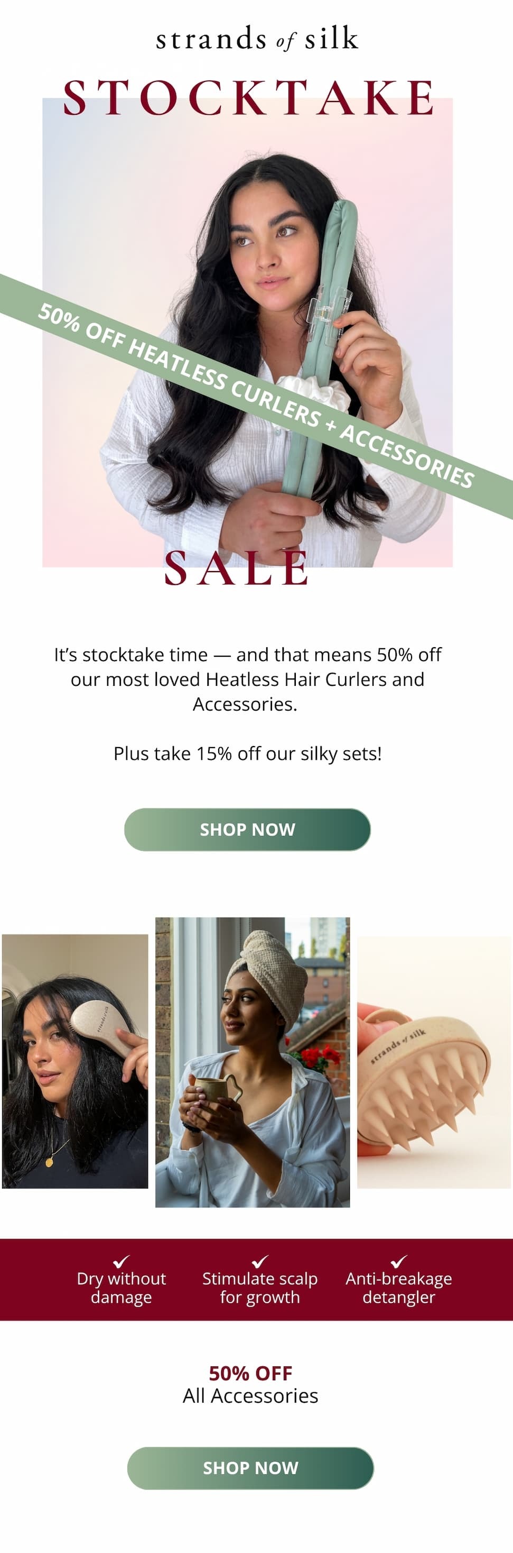Click the 50% off heatless curlers banner
The width and height of the screenshot is (513, 1553).
(257, 396)
